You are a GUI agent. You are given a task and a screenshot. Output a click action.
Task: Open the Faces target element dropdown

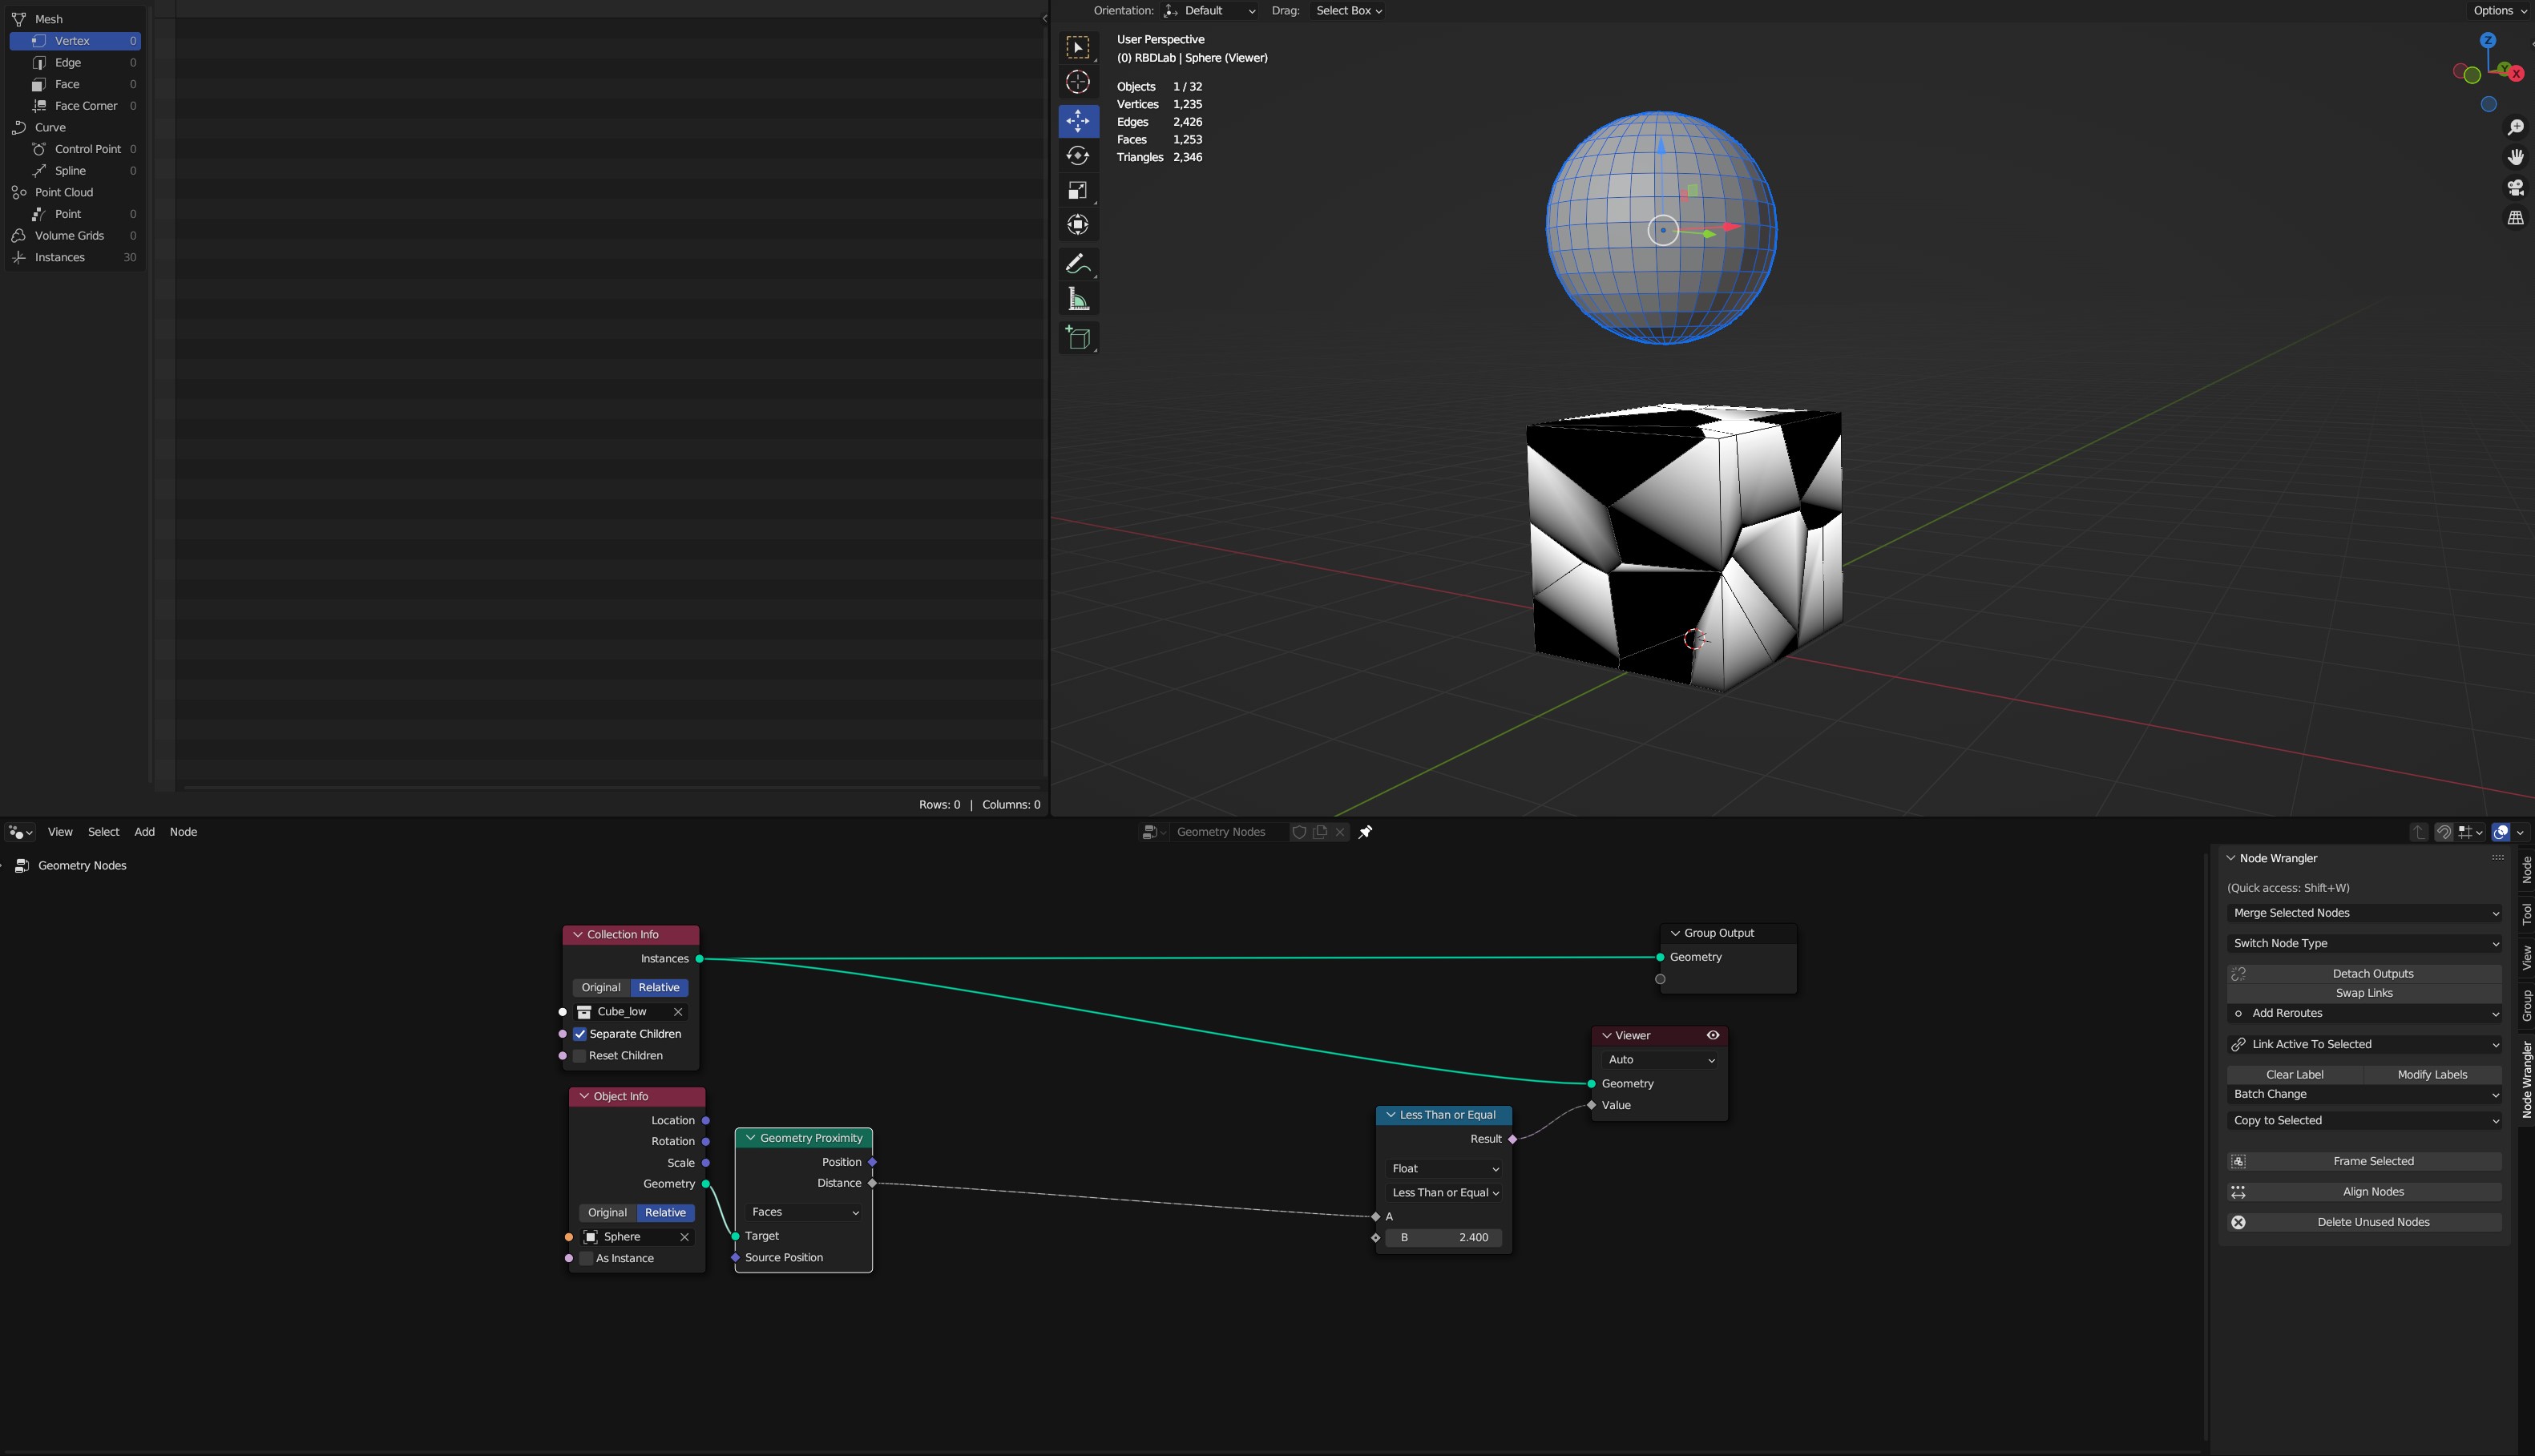click(803, 1212)
